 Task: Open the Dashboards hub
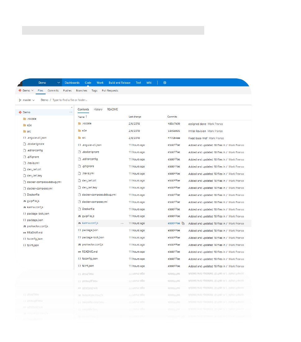click(72, 83)
